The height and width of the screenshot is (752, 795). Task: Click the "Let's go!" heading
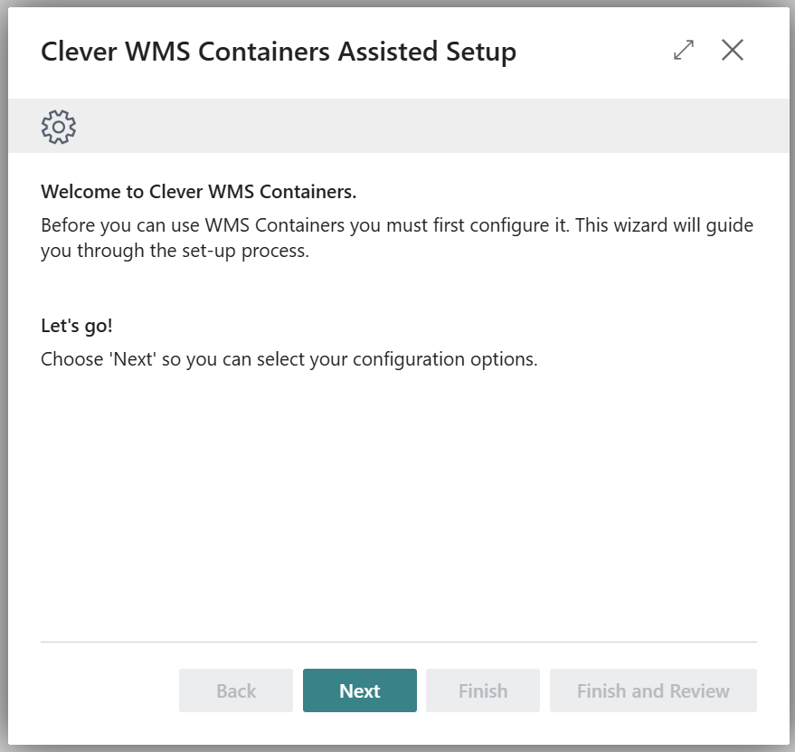click(77, 326)
